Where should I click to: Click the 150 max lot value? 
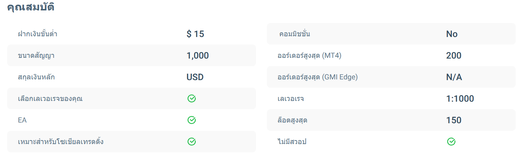tap(454, 120)
